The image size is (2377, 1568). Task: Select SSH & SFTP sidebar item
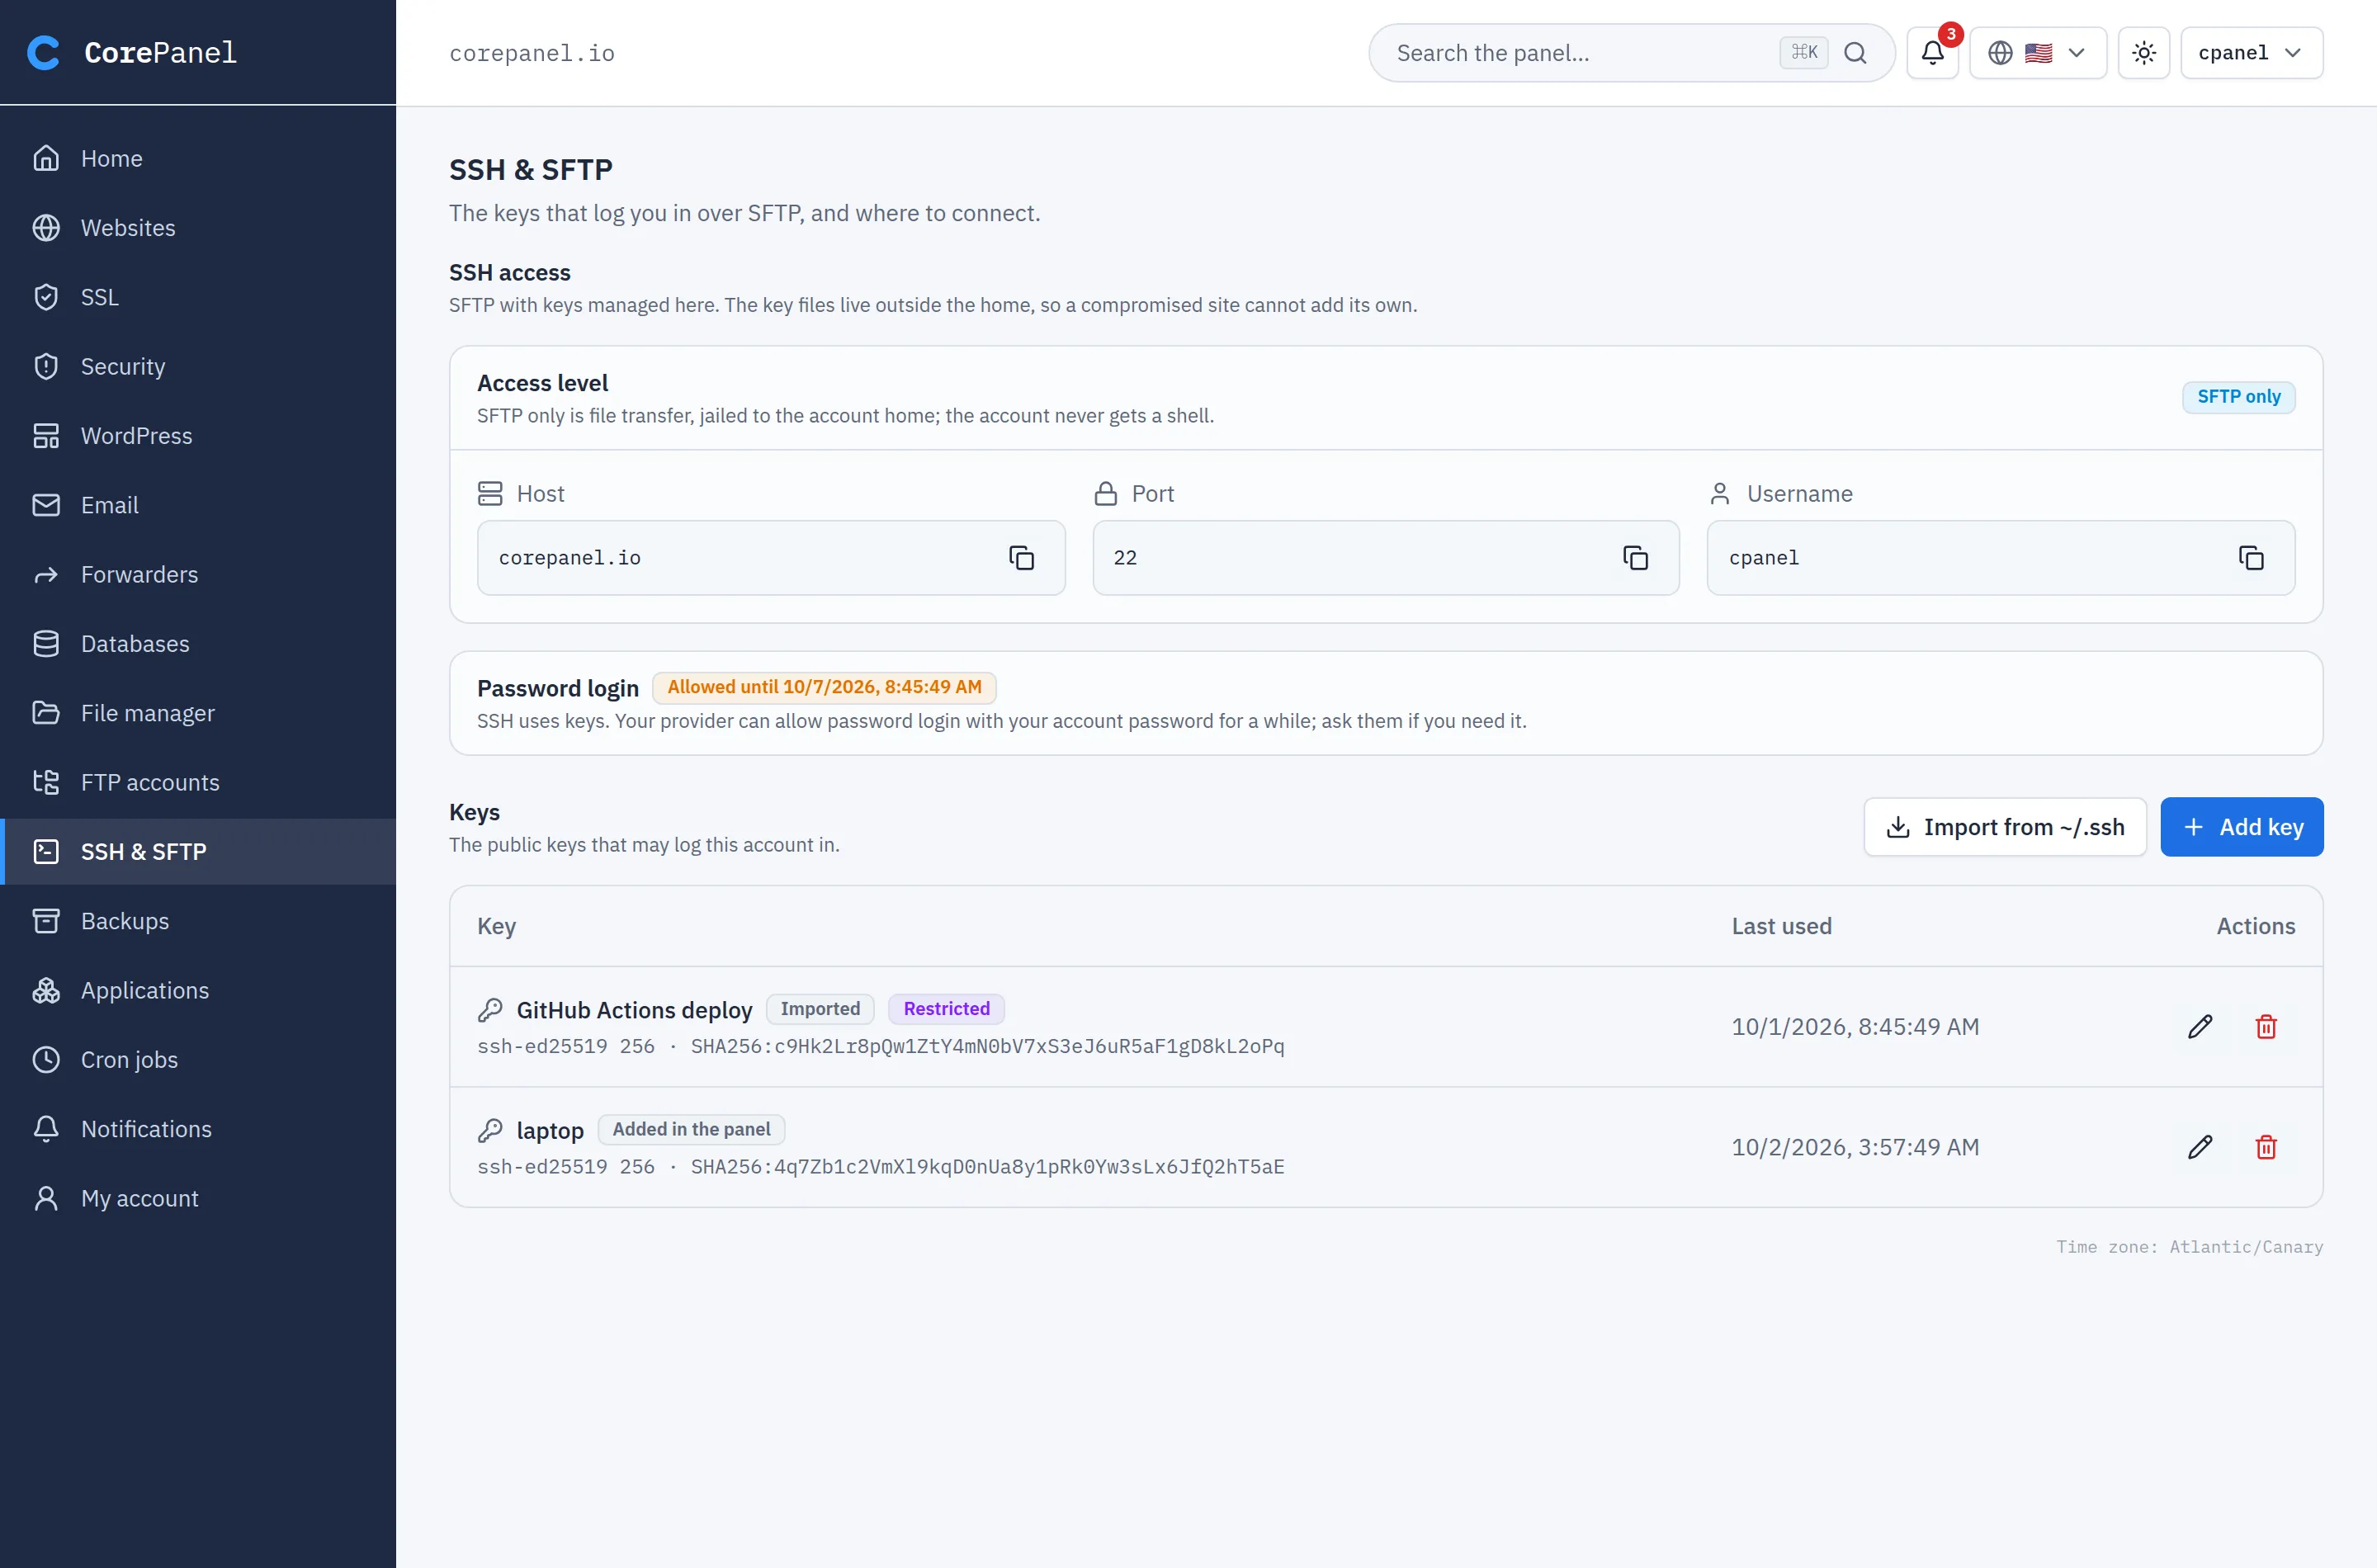click(x=198, y=852)
